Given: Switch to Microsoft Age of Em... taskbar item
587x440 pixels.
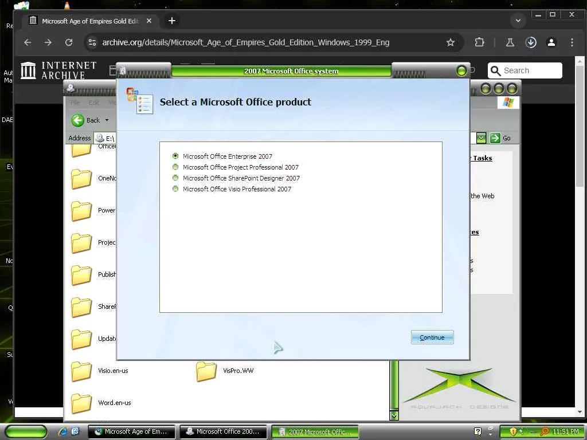Looking at the screenshot, I should point(132,431).
